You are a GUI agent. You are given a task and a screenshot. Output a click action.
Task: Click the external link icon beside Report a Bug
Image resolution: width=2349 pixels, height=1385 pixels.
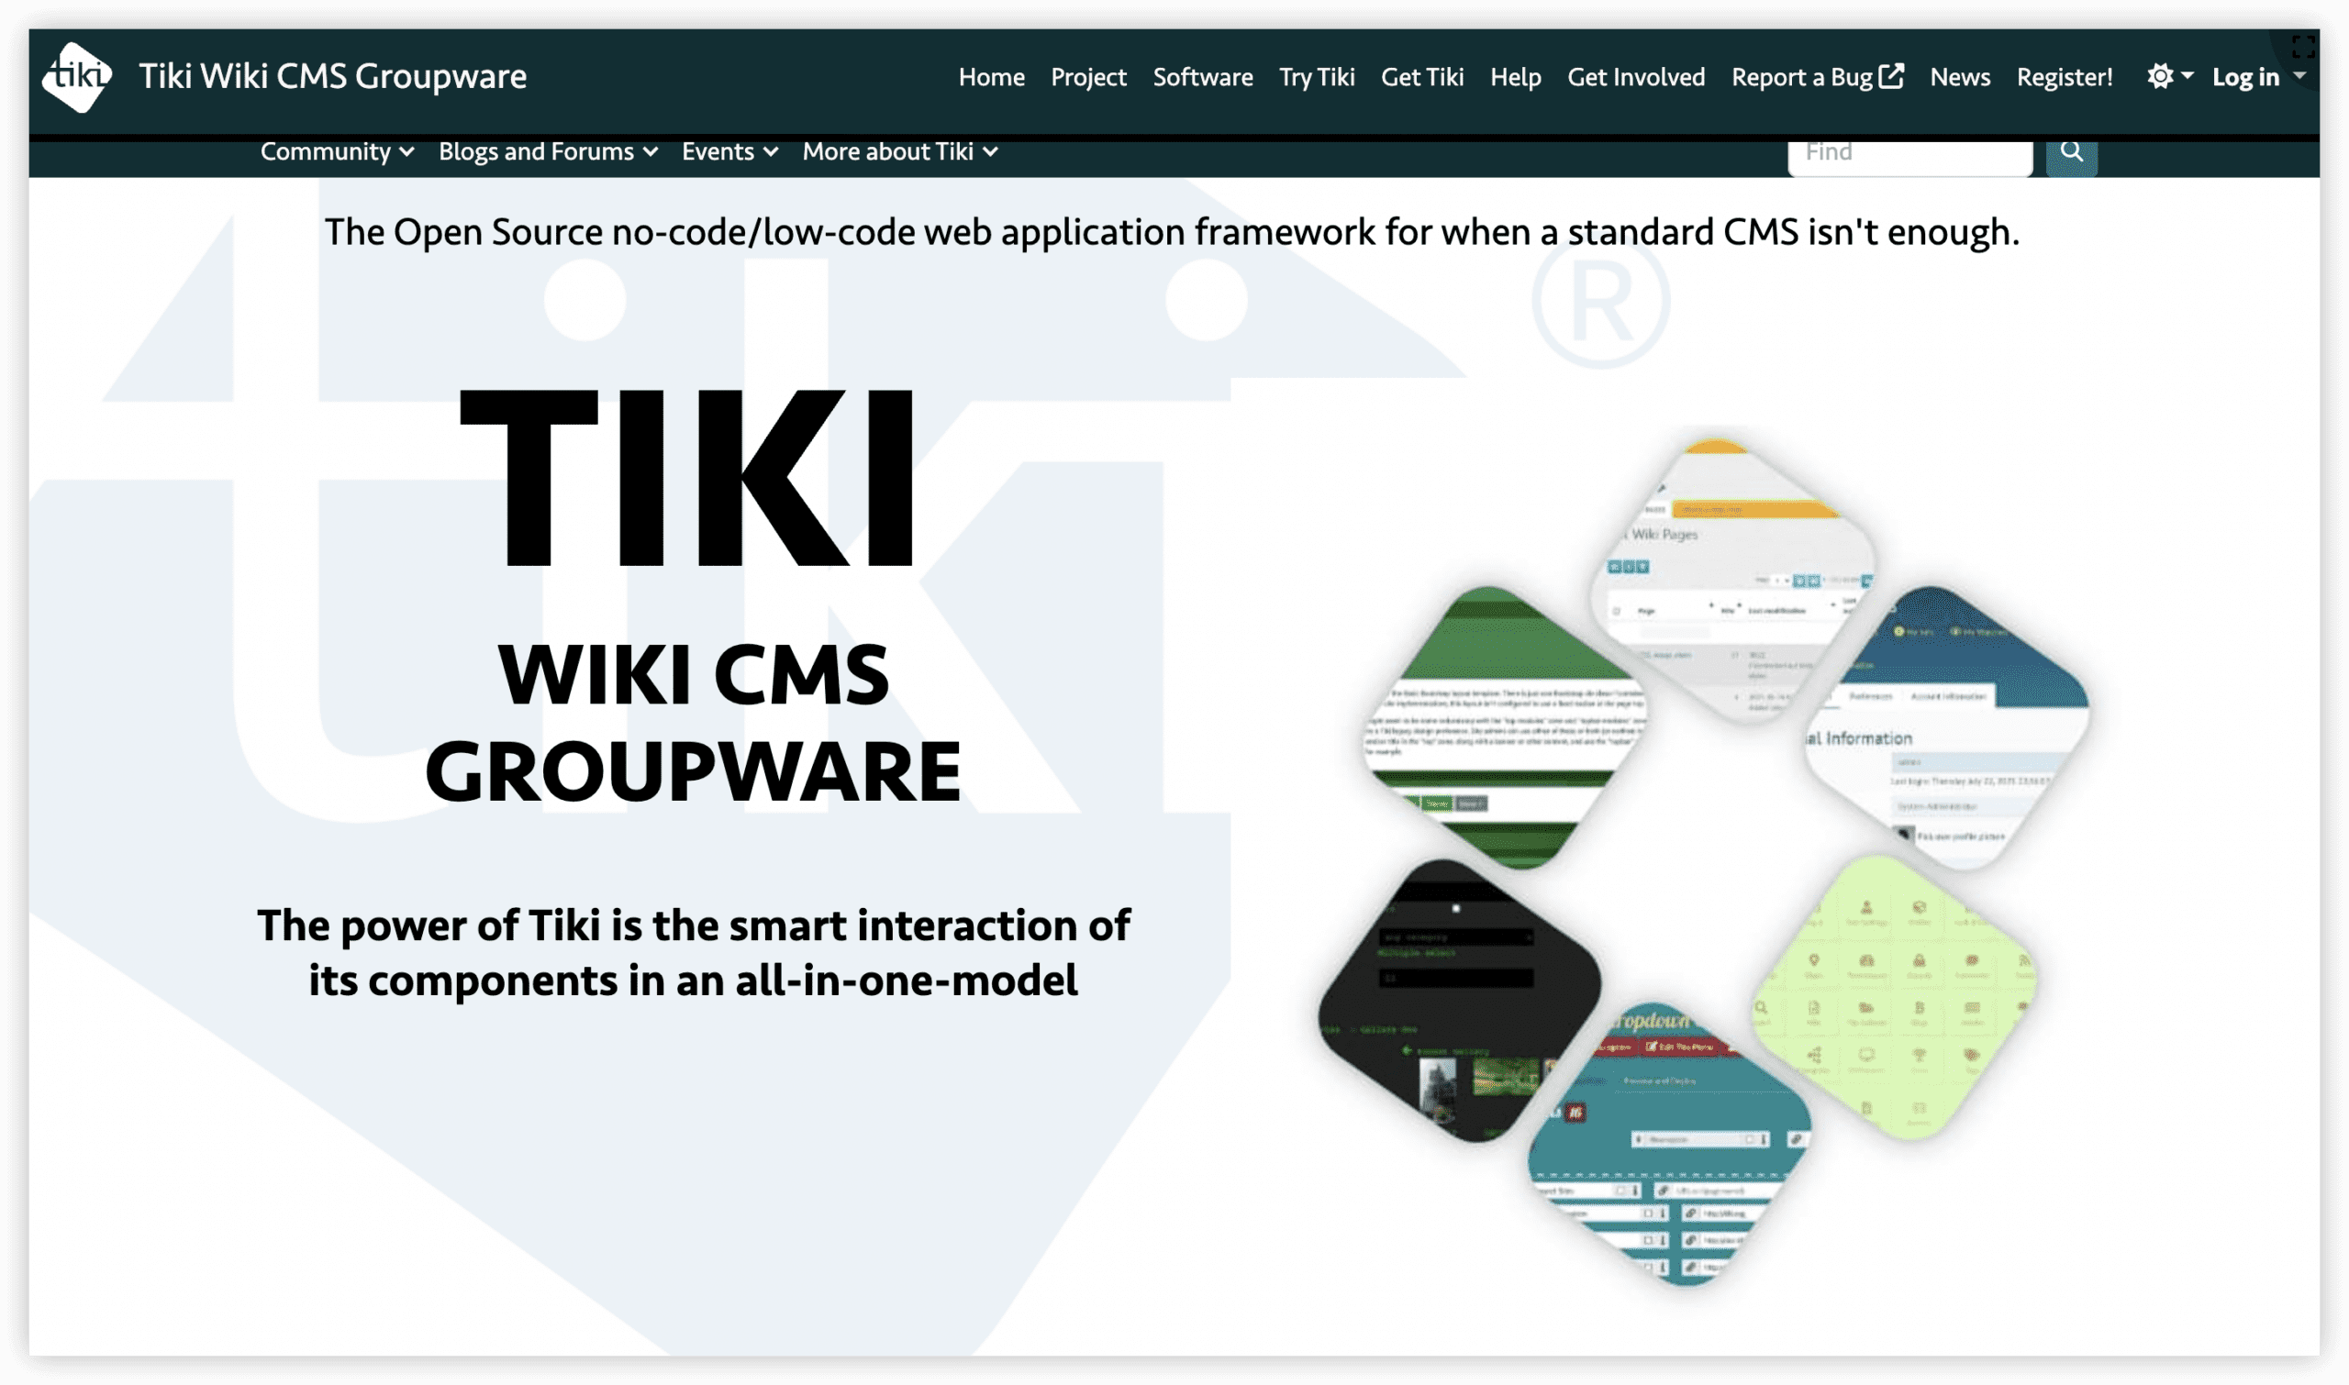[x=1890, y=74]
